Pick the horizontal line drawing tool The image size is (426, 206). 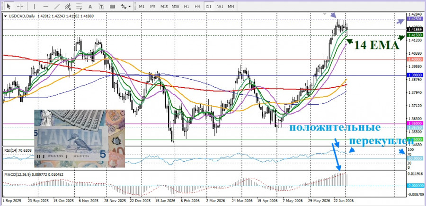coord(45,6)
